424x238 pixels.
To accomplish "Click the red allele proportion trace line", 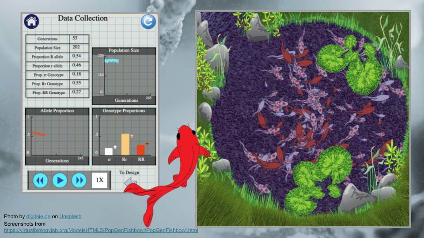I will [38, 134].
